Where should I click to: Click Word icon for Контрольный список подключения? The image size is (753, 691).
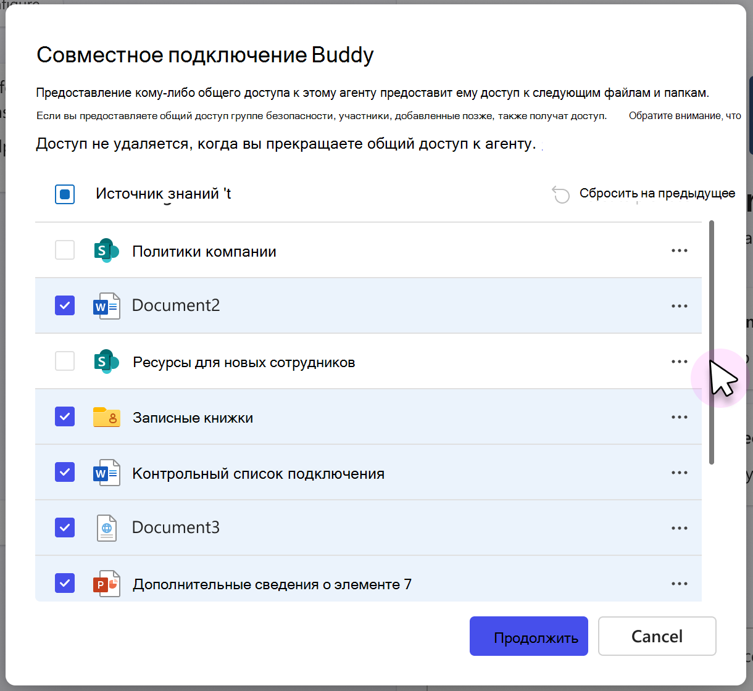click(106, 473)
